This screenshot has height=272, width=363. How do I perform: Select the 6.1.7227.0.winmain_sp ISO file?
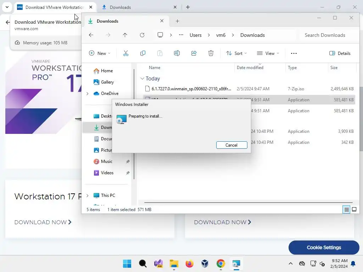coord(249,89)
